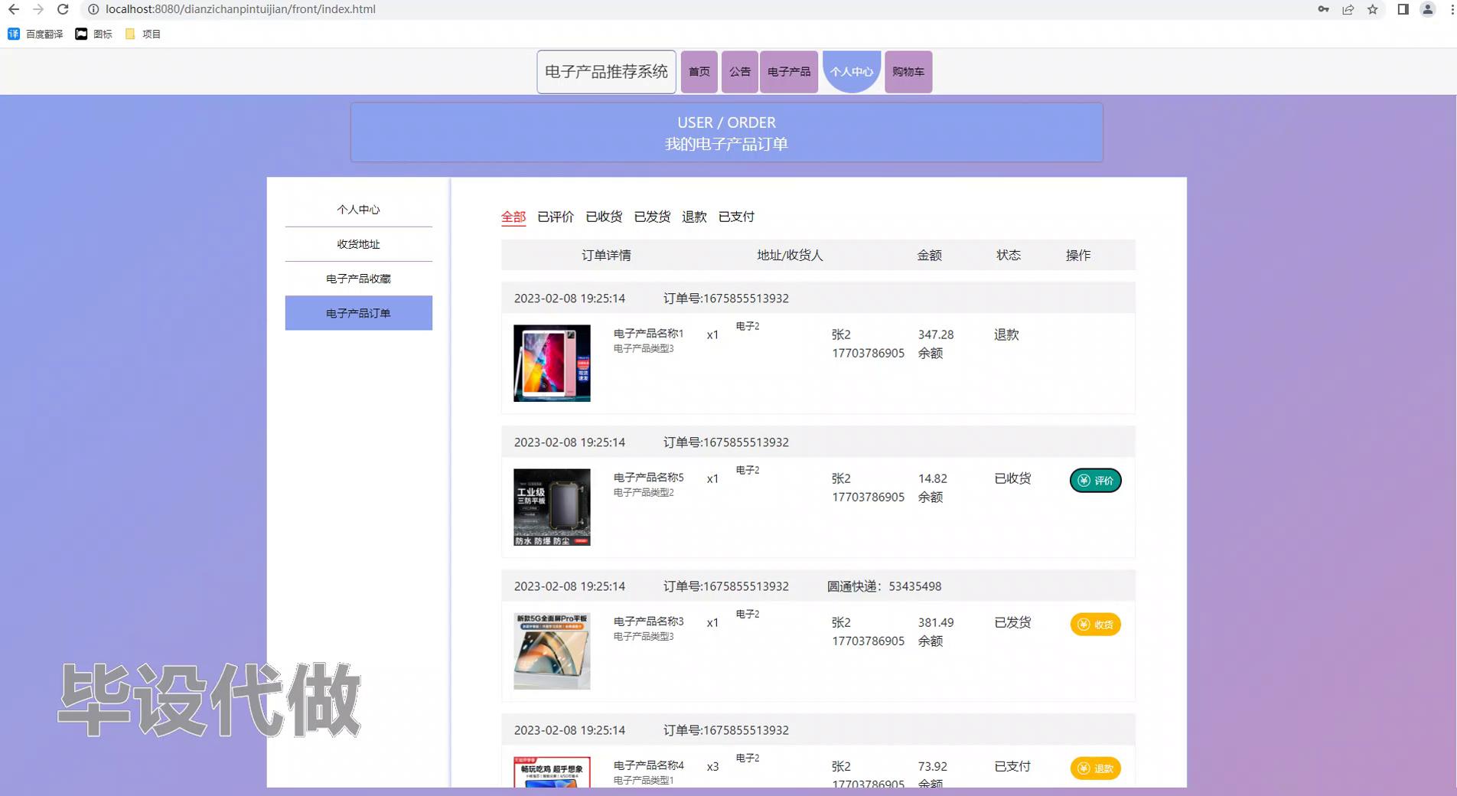
Task: Click quantity x3 for 电子产品名称4
Action: (712, 766)
